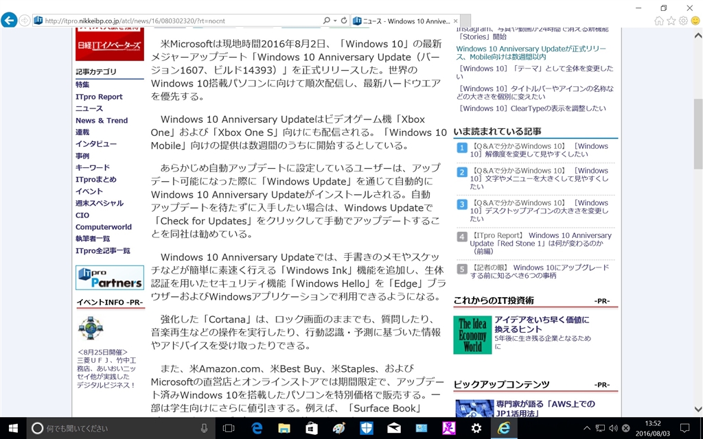The image size is (703, 439).
Task: Click the vertical scrollbar thumb
Action: point(698,134)
